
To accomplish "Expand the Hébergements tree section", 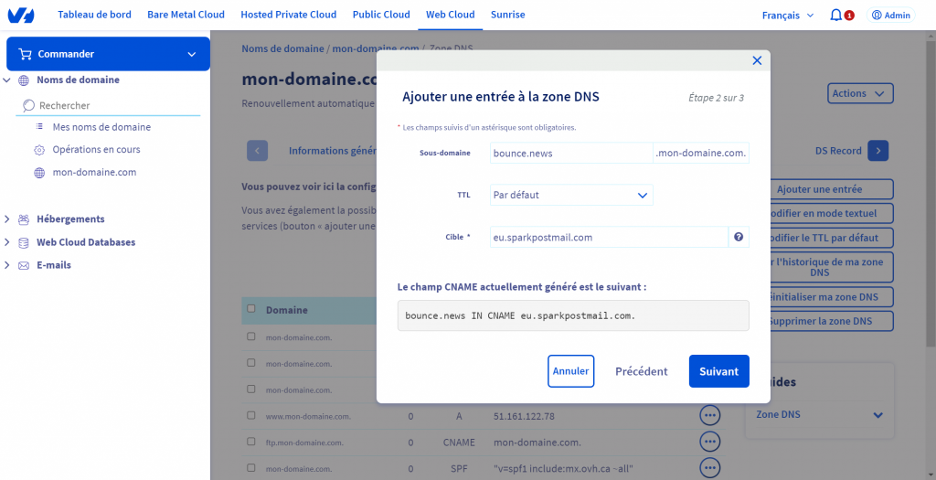I will (7, 219).
